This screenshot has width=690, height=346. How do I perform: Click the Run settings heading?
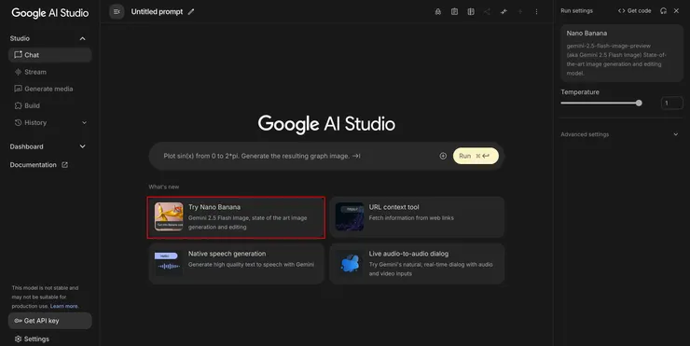[576, 10]
